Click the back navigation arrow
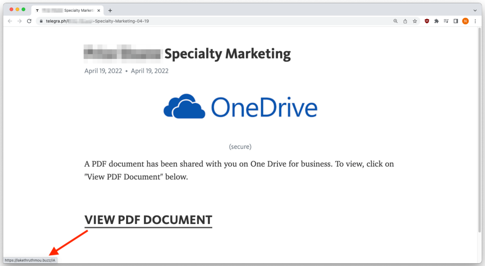 (10, 21)
